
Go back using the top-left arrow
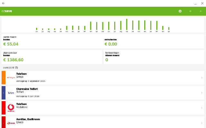pyautogui.click(x=3, y=3)
